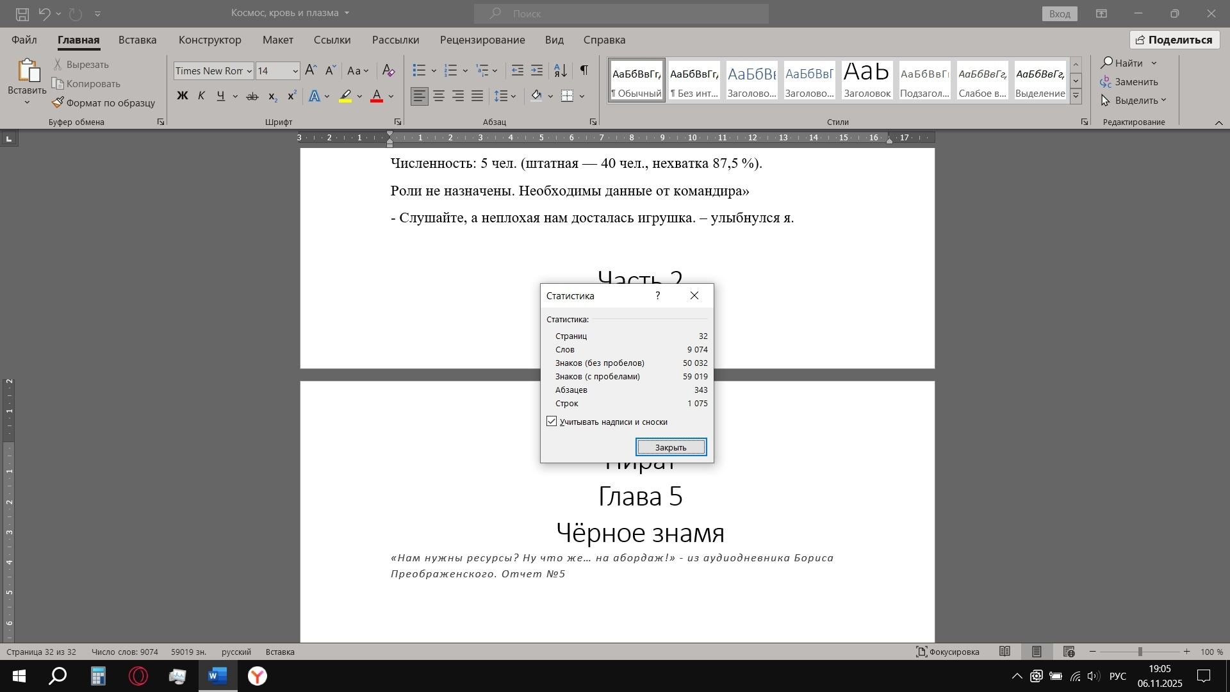Toggle show paragraph marks (pilcrow)
Viewport: 1230px width, 692px height.
point(584,70)
